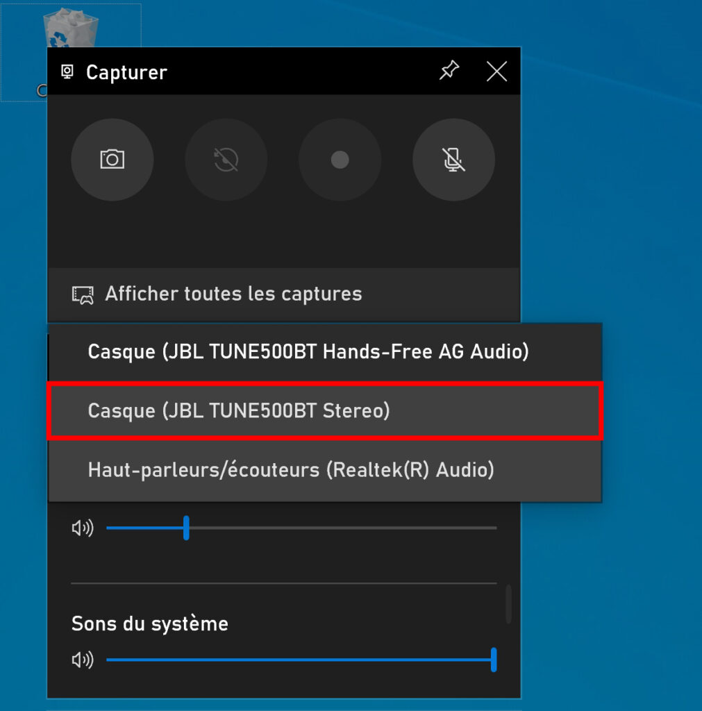Take a screenshot with the camera button
Image resolution: width=702 pixels, height=711 pixels.
coord(112,160)
